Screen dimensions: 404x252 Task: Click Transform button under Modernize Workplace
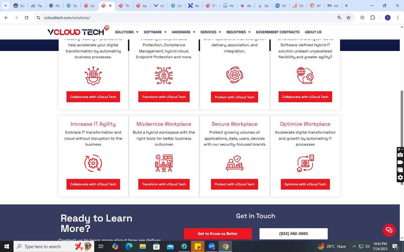coord(164,184)
